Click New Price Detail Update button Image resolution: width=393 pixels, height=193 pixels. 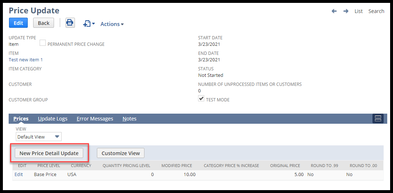pyautogui.click(x=49, y=153)
